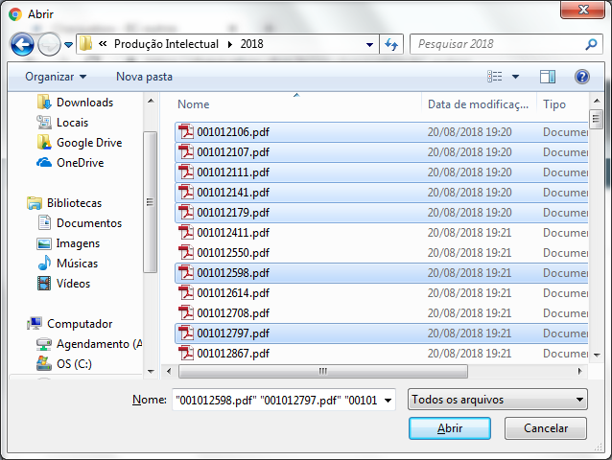Click date cell 20/08/2018 19:21 of 001012867.pdf

click(469, 354)
